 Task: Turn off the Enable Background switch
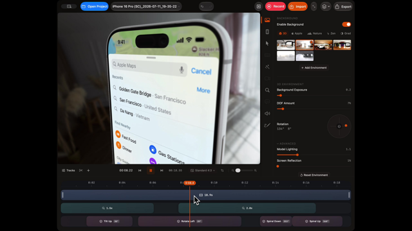tap(346, 24)
